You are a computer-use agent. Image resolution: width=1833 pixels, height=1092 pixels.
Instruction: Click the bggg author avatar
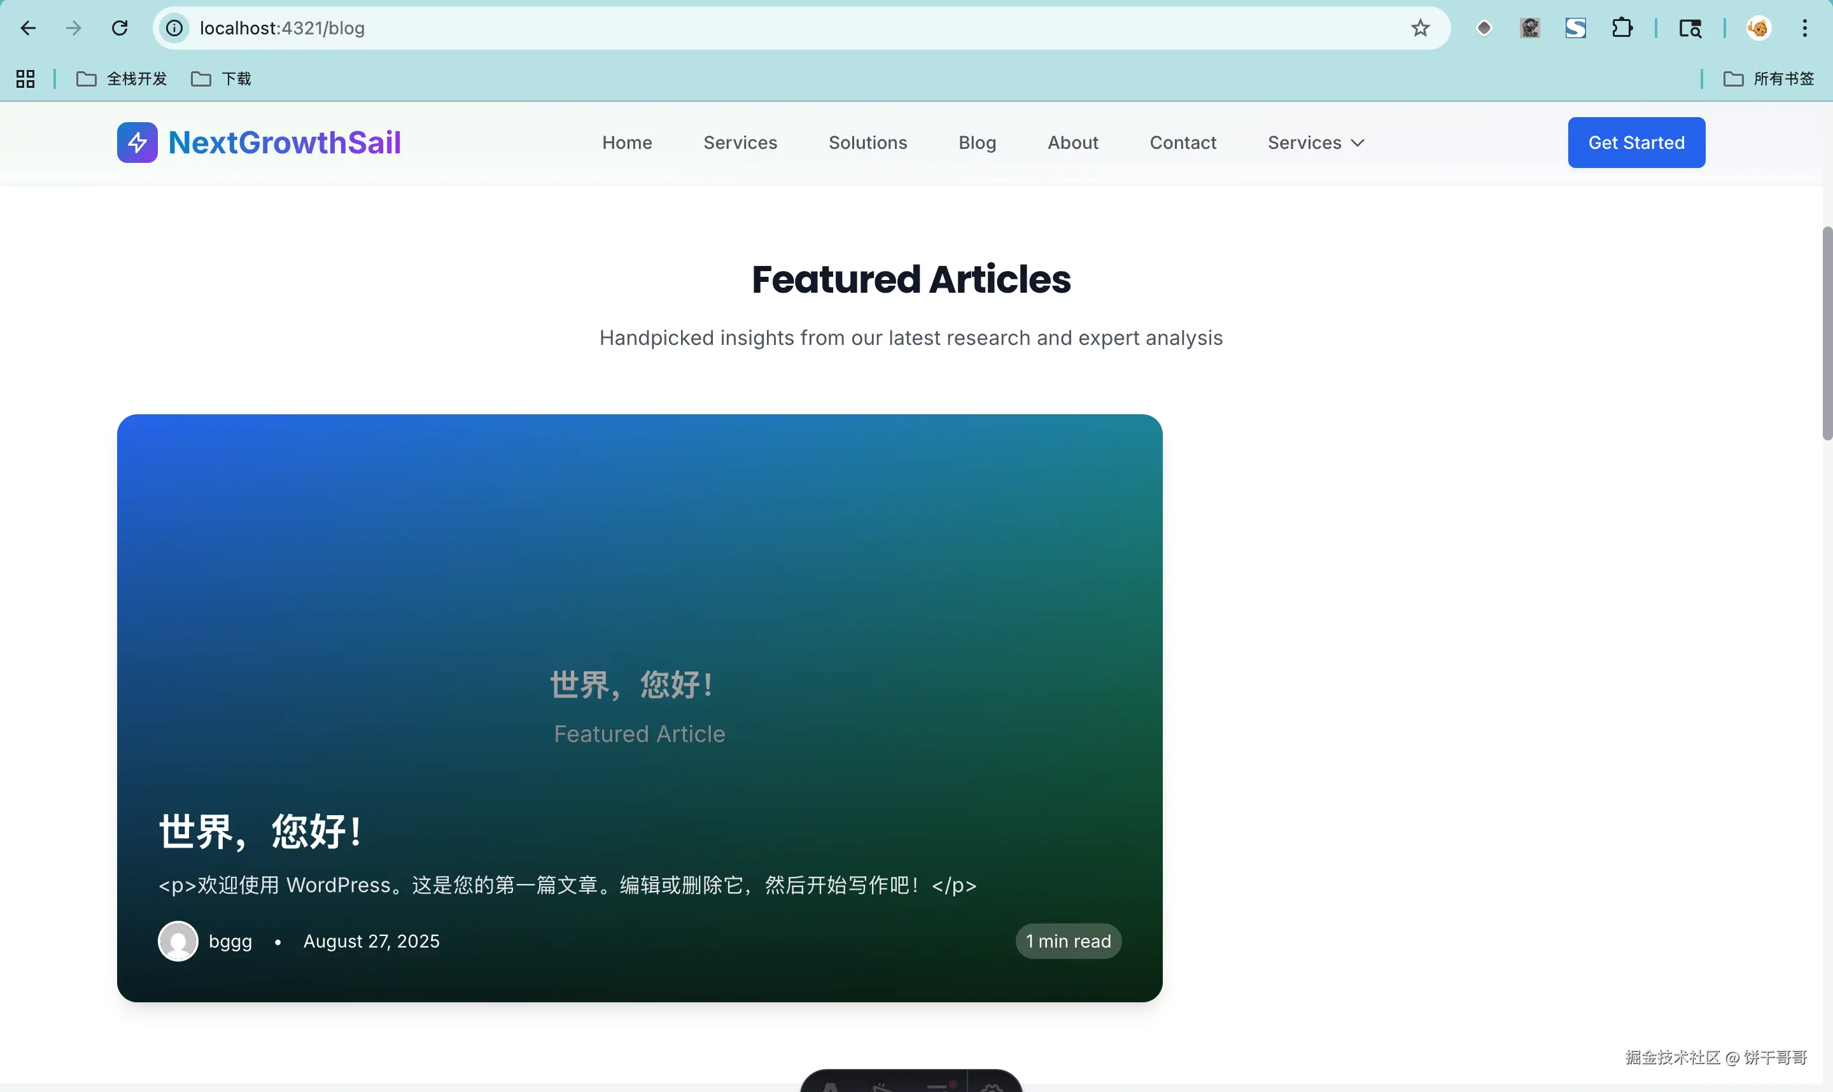(178, 941)
